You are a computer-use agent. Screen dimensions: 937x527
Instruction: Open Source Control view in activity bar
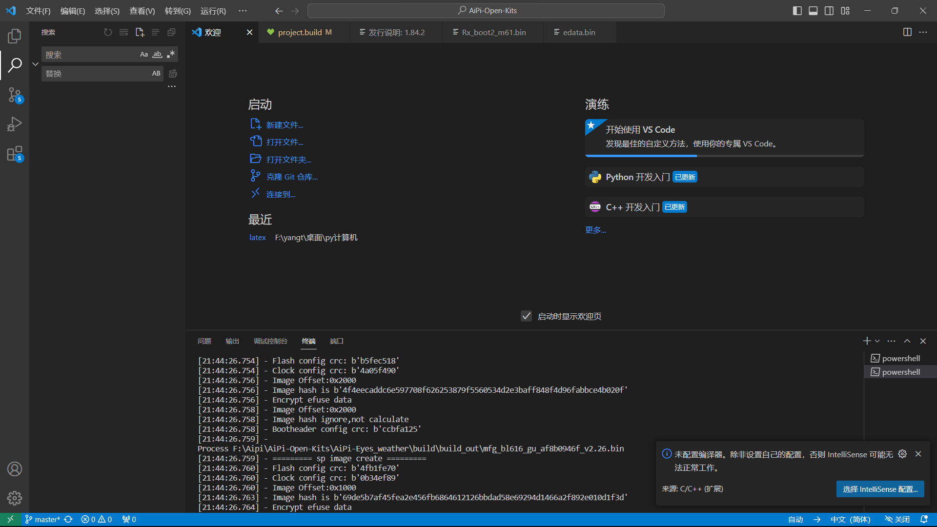[x=15, y=95]
